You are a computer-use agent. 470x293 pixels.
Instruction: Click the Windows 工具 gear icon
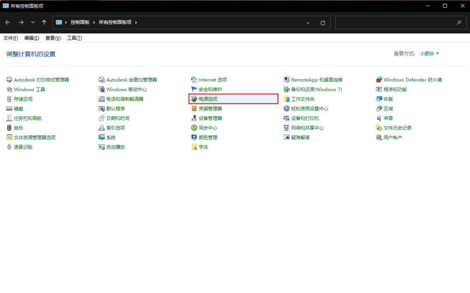click(9, 89)
